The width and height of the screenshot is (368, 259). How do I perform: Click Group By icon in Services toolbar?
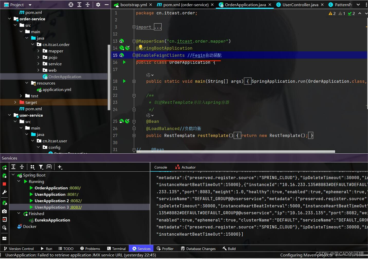pos(32,167)
